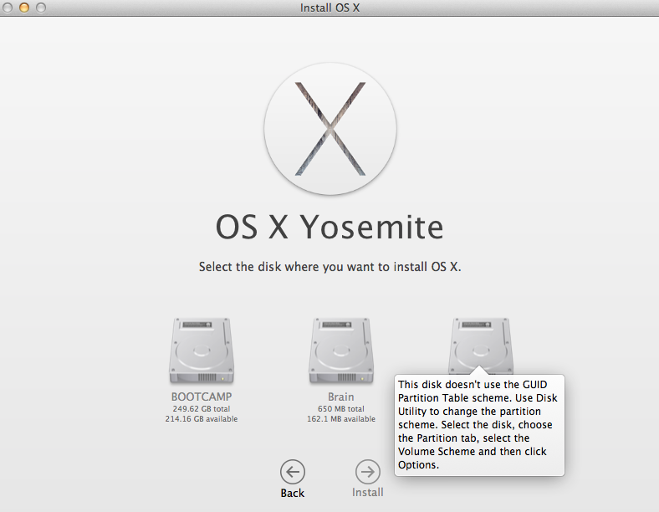Click the Back label text
Image resolution: width=659 pixels, height=512 pixels.
point(293,493)
